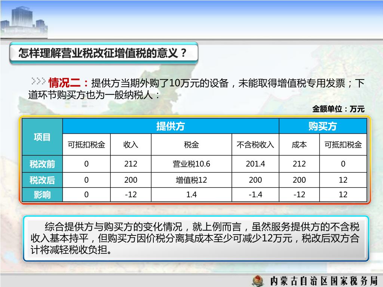Select the 项目 header cell
Viewport: 383px width, 287px height.
(x=42, y=137)
